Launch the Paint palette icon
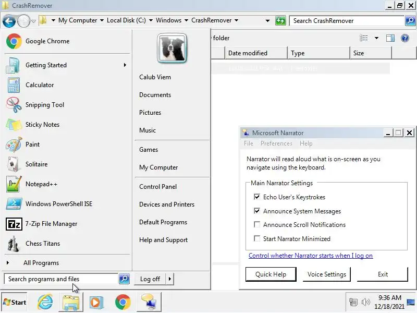 click(14, 145)
